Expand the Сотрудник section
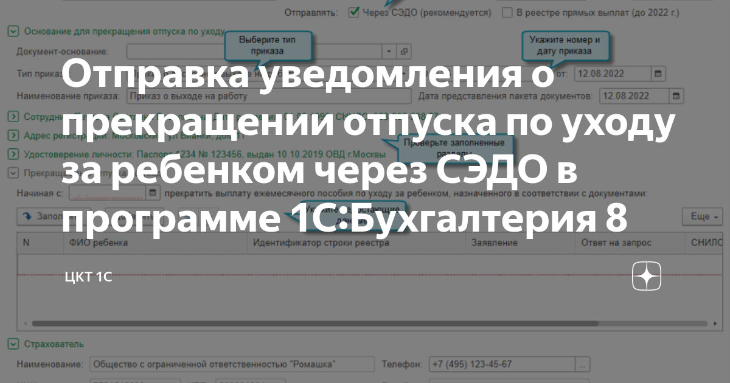730x383 pixels. pos(13,116)
